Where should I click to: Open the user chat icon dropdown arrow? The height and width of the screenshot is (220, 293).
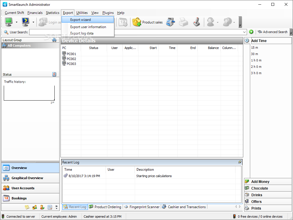coord(234,22)
